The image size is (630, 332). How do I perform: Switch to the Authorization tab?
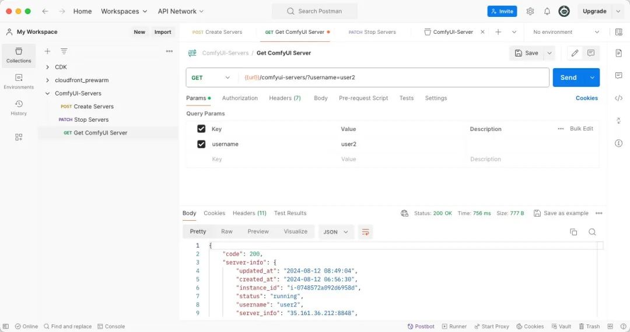(x=240, y=98)
